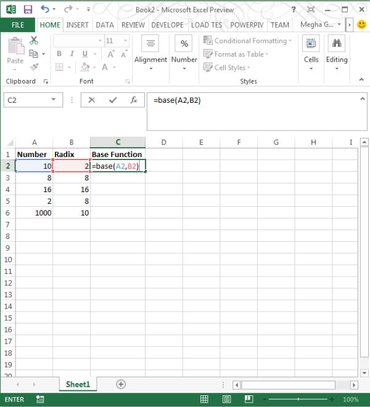Click into the formula bar text
The height and width of the screenshot is (407, 370).
(177, 100)
